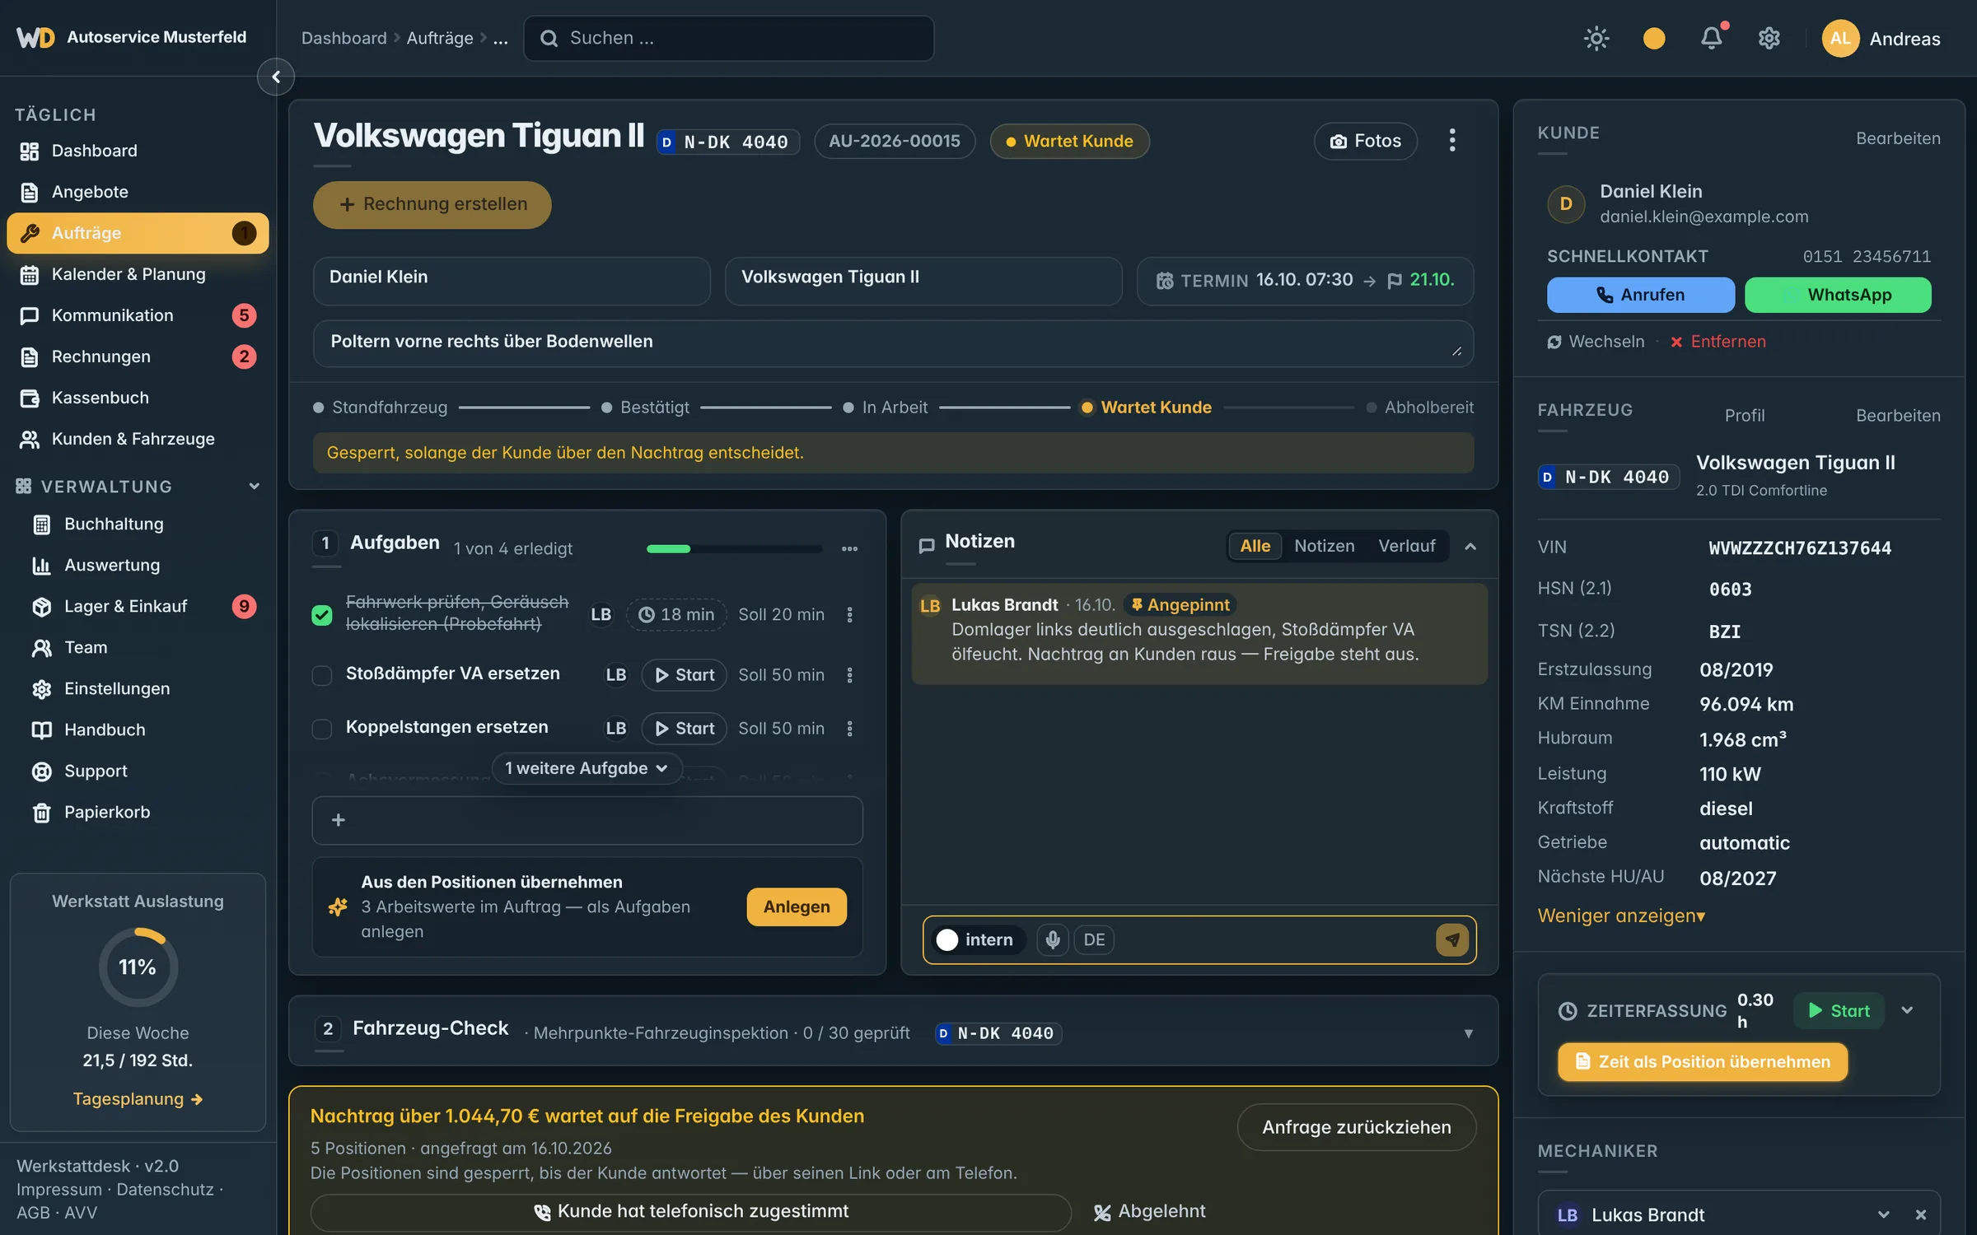Check the Koppelstangen ersetzen task
Viewport: 1977px width, 1235px height.
322,729
